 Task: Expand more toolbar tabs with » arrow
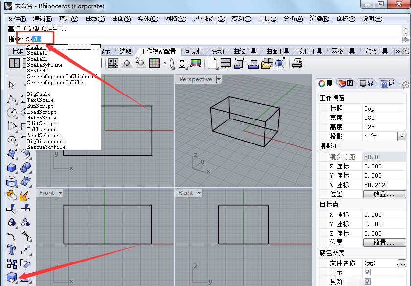398,51
